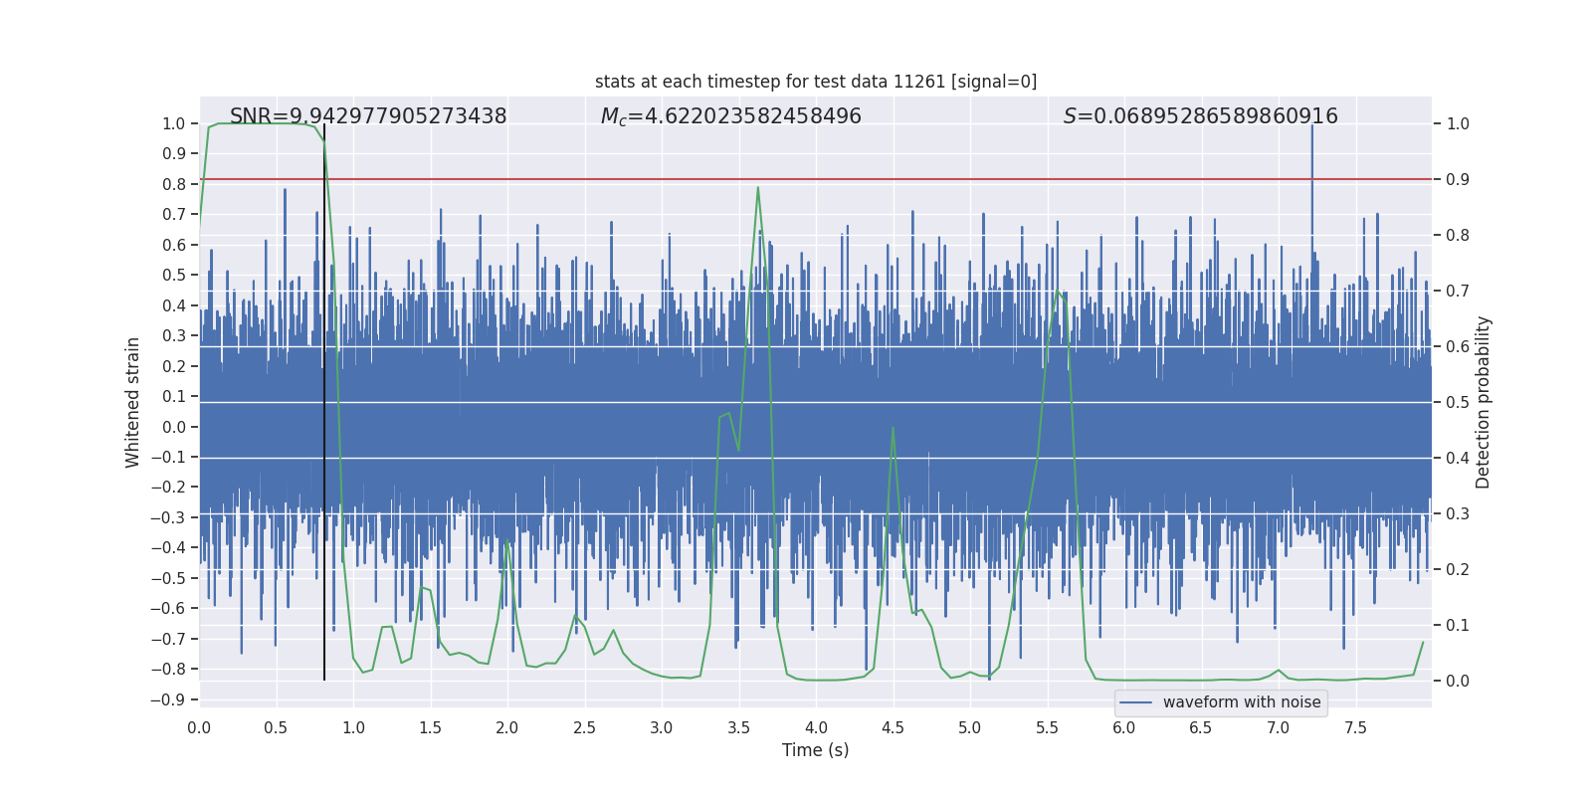The image size is (1592, 796).
Task: Click the green curve peak at 4.5 seconds
Action: pyautogui.click(x=893, y=428)
